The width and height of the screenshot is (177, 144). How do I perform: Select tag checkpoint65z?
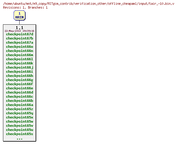coord(20,109)
